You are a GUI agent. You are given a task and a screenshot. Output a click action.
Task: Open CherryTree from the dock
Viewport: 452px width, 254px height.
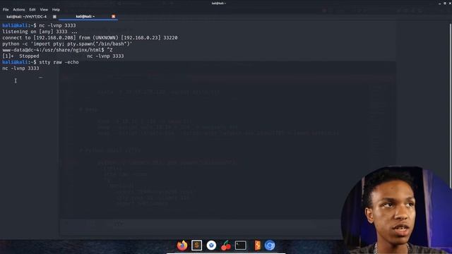click(x=226, y=246)
